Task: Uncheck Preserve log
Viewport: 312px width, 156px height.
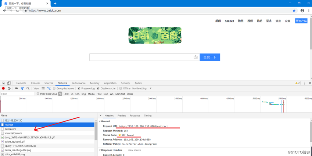Action: [x=79, y=88]
